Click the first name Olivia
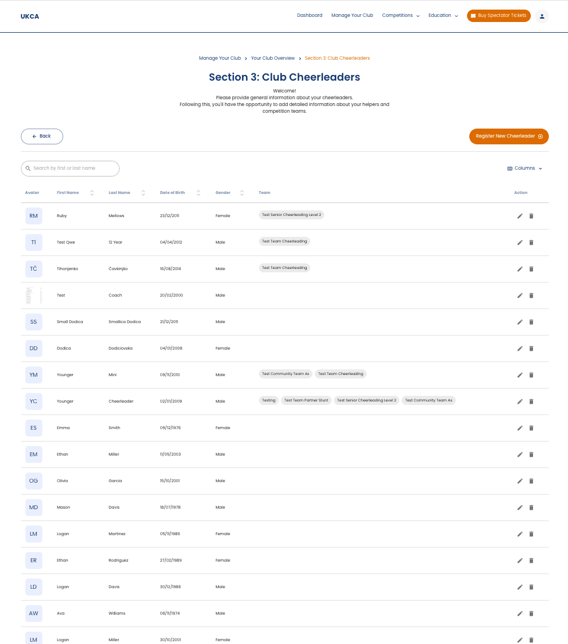Screen dimensions: 568x644 [63, 481]
